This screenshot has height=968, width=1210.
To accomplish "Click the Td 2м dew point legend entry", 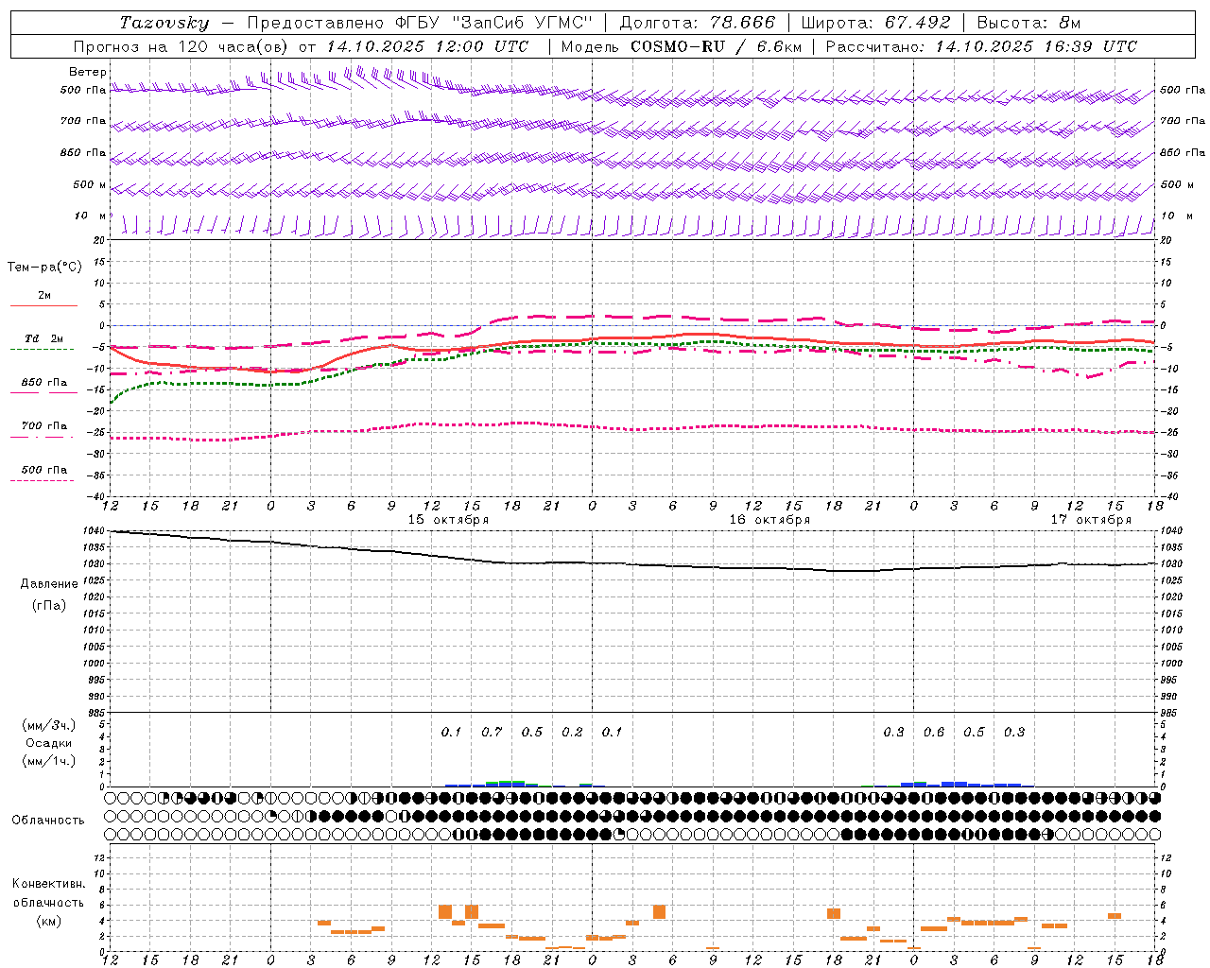I will click(x=43, y=338).
